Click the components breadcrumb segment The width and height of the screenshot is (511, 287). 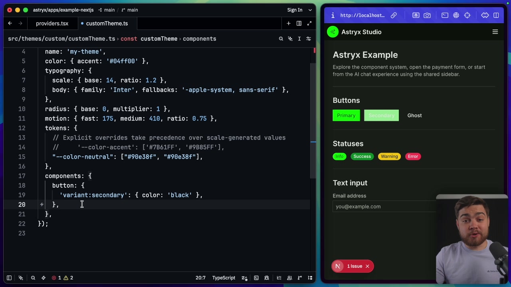200,39
